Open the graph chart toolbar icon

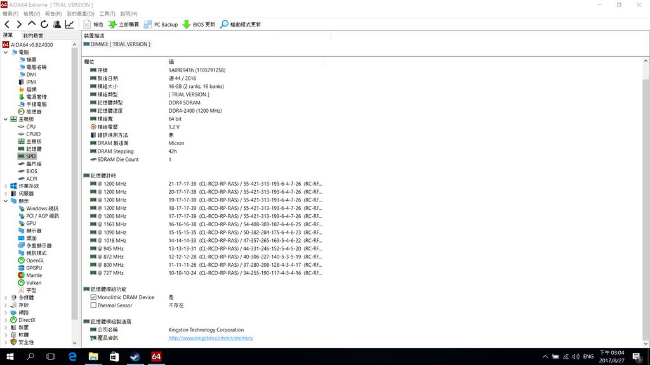(69, 25)
